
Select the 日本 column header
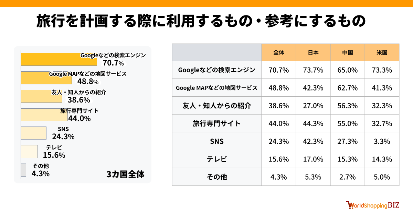[x=313, y=52]
